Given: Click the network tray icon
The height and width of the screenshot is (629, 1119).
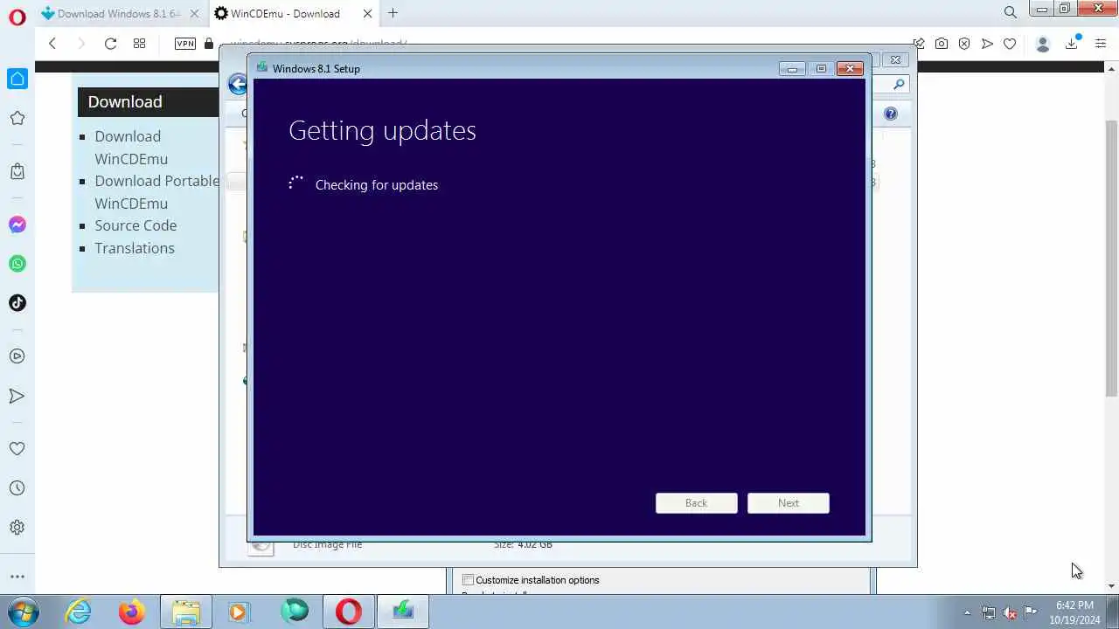Looking at the screenshot, I should [x=989, y=612].
